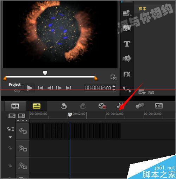This screenshot has width=176, height=179.
Task: Click the orange mark-in trim handle
Action: 5,78
